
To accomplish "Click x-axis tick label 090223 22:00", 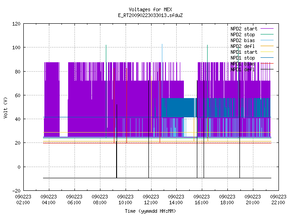I will click(278, 200).
